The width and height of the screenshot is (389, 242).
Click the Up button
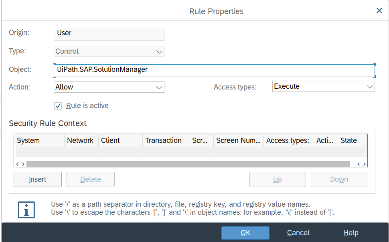(x=278, y=179)
